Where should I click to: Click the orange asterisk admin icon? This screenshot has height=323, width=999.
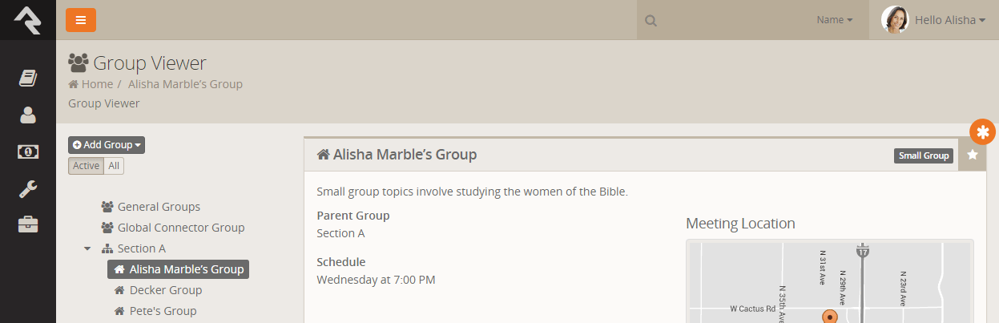pos(982,132)
